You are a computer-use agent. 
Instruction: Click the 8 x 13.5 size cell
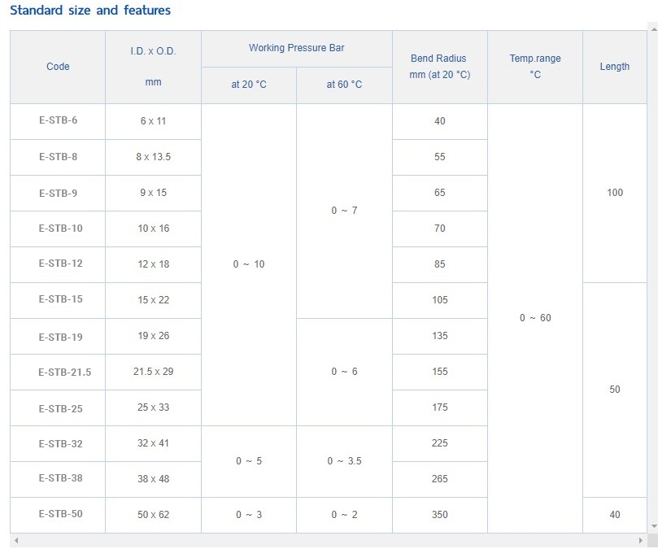click(x=153, y=157)
